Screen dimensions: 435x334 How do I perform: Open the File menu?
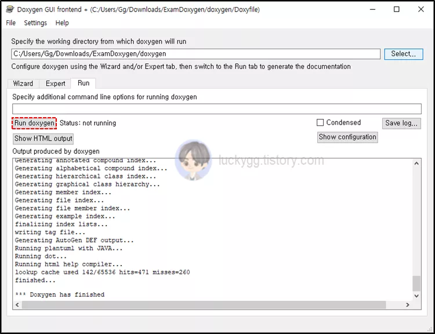point(11,23)
